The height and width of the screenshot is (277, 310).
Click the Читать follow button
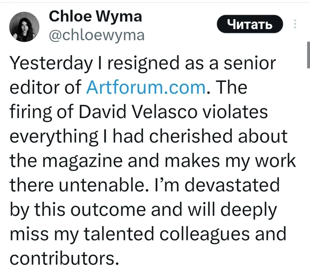(x=250, y=24)
